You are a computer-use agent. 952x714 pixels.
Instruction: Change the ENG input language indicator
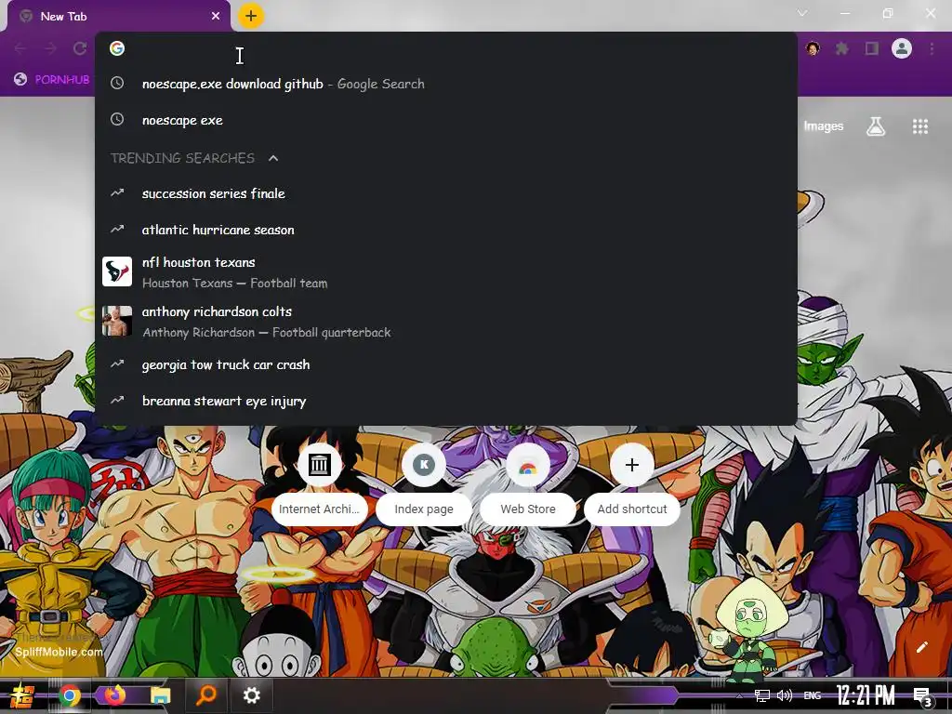pos(813,695)
